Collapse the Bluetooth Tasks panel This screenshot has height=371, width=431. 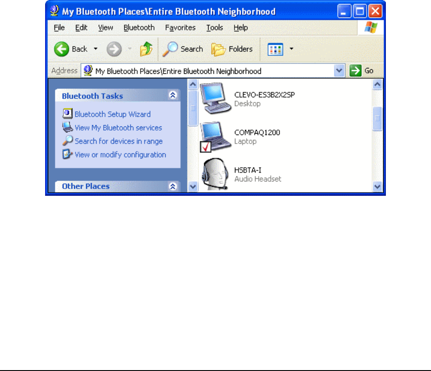pyautogui.click(x=172, y=95)
